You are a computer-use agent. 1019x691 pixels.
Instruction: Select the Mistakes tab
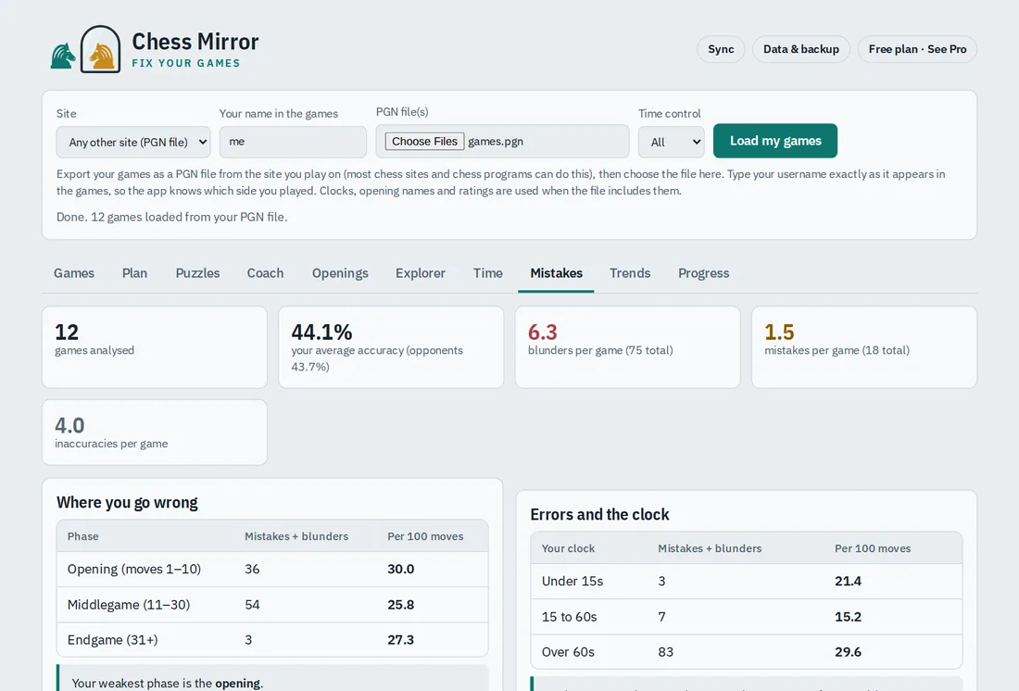(x=557, y=273)
